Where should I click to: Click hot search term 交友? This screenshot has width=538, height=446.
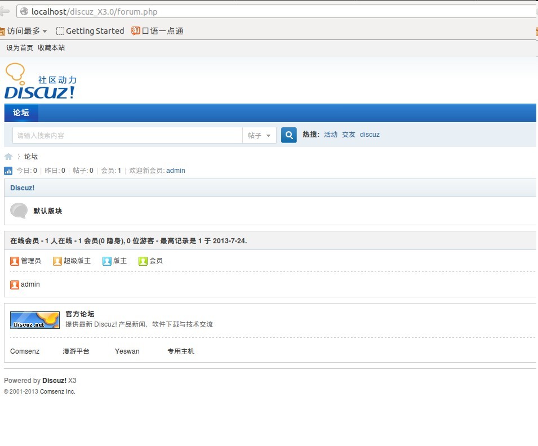pos(349,135)
